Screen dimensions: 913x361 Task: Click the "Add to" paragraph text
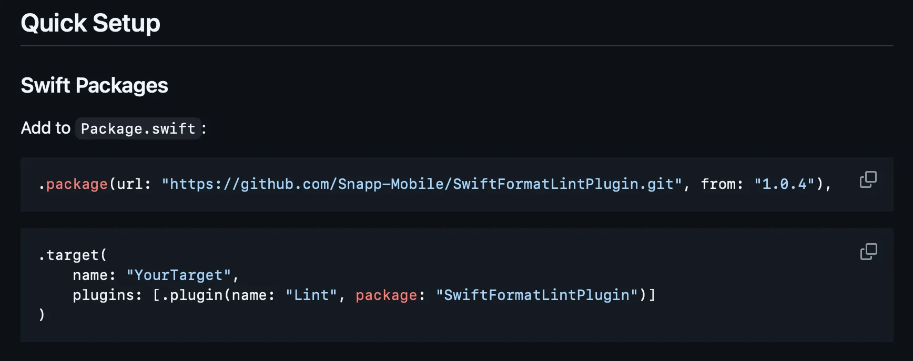click(45, 128)
